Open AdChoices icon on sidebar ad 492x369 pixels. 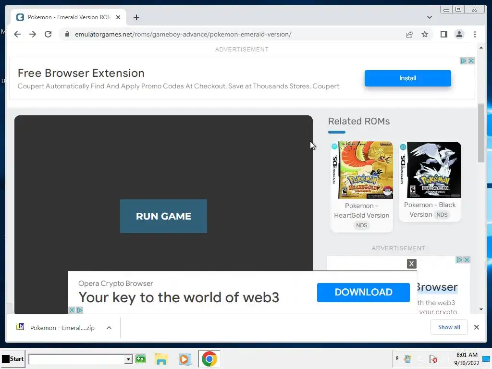[459, 260]
